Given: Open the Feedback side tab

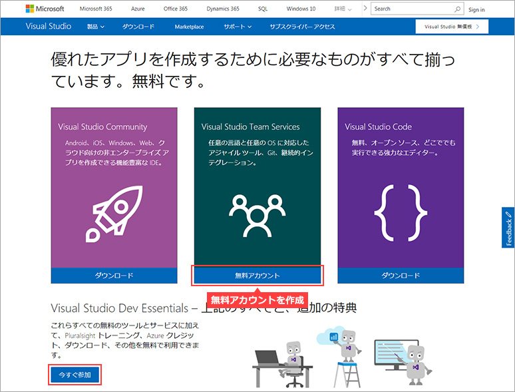Looking at the screenshot, I should (508, 228).
